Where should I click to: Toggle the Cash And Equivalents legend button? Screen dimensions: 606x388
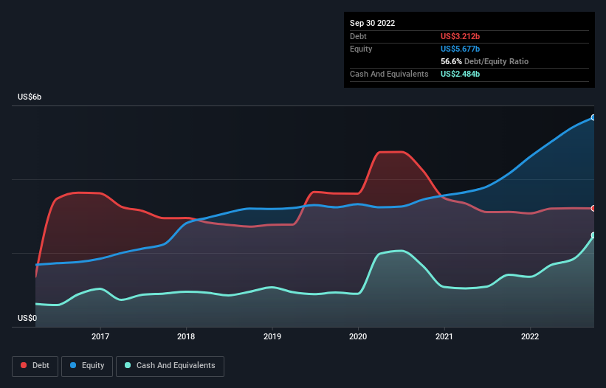tap(170, 366)
